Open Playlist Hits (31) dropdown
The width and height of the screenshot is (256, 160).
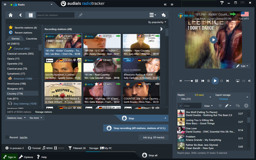(210, 97)
